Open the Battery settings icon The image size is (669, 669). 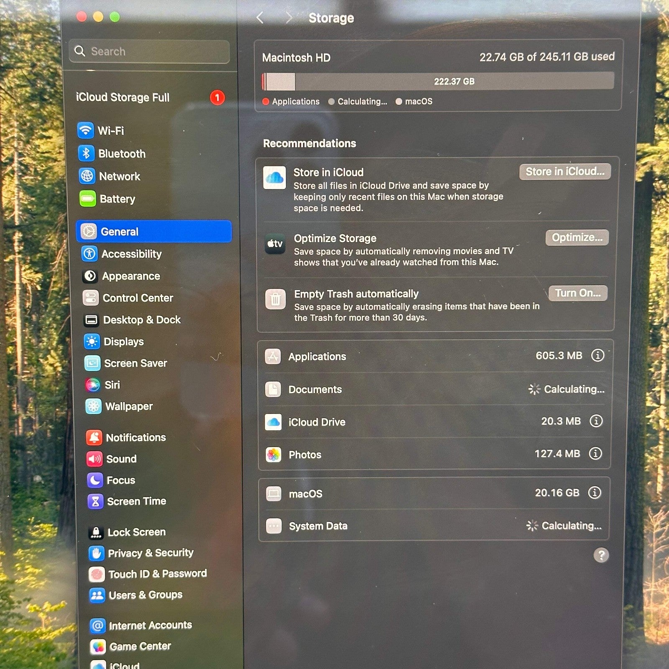click(x=88, y=199)
